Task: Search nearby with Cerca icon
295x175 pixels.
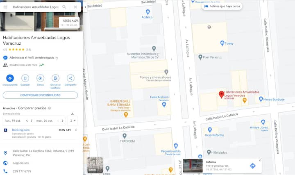Action: pos(40,78)
